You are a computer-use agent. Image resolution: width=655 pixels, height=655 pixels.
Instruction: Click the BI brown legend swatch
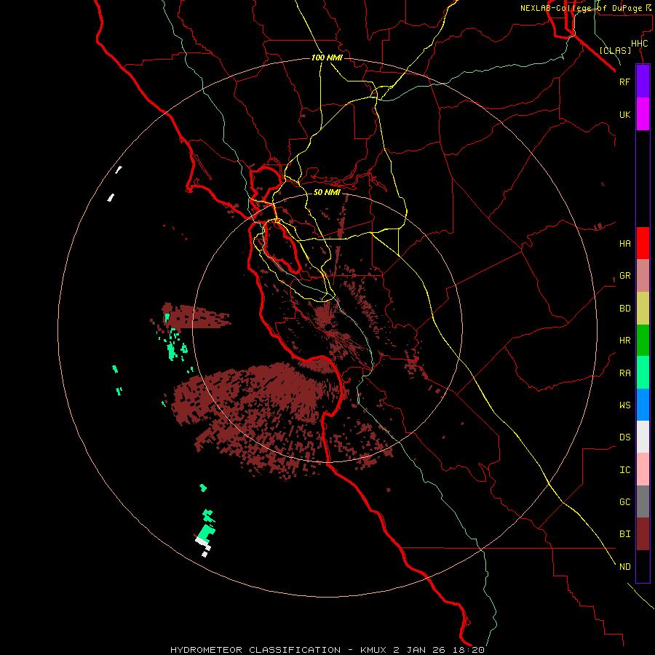[x=643, y=534]
